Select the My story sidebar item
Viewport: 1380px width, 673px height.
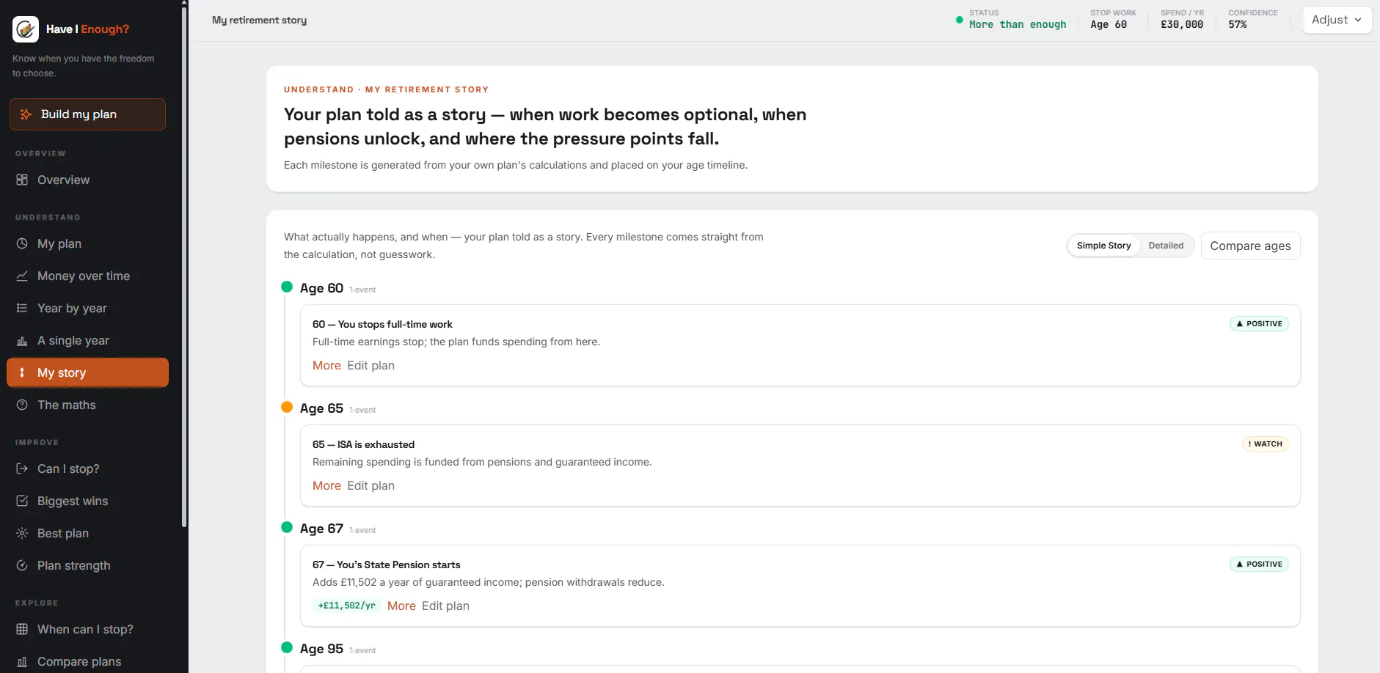tap(87, 372)
